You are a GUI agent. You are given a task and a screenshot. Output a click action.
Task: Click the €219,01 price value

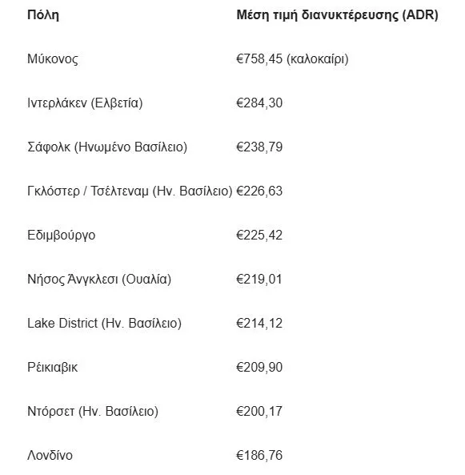coord(259,280)
